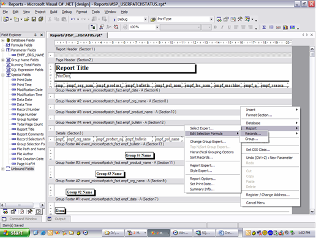Viewport: 316px width, 238px height.
Task: Click the Insert Chart icon
Action: pos(285,27)
